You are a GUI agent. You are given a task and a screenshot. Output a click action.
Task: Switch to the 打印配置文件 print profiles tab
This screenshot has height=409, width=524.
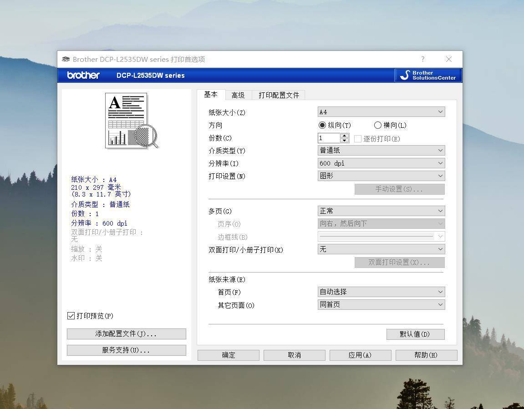(x=278, y=95)
